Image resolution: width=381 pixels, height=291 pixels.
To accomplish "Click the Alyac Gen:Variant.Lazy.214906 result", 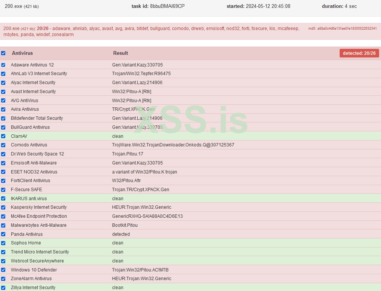I will (137, 83).
